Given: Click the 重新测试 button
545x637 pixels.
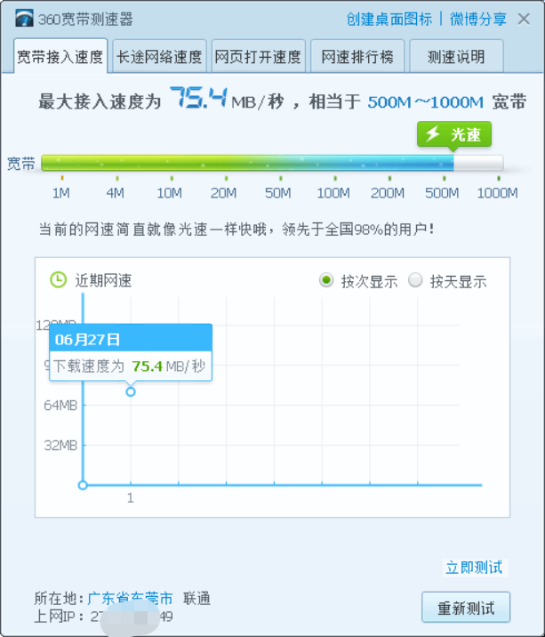Looking at the screenshot, I should click(466, 608).
